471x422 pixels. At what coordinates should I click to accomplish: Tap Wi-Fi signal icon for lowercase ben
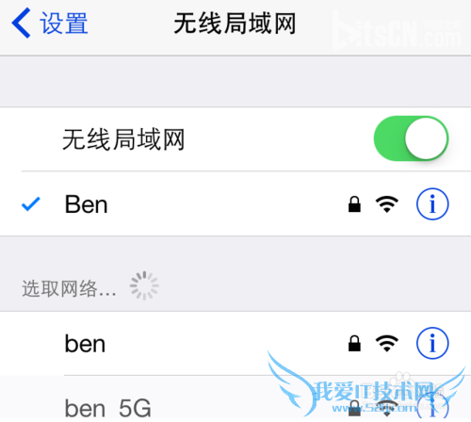[387, 343]
